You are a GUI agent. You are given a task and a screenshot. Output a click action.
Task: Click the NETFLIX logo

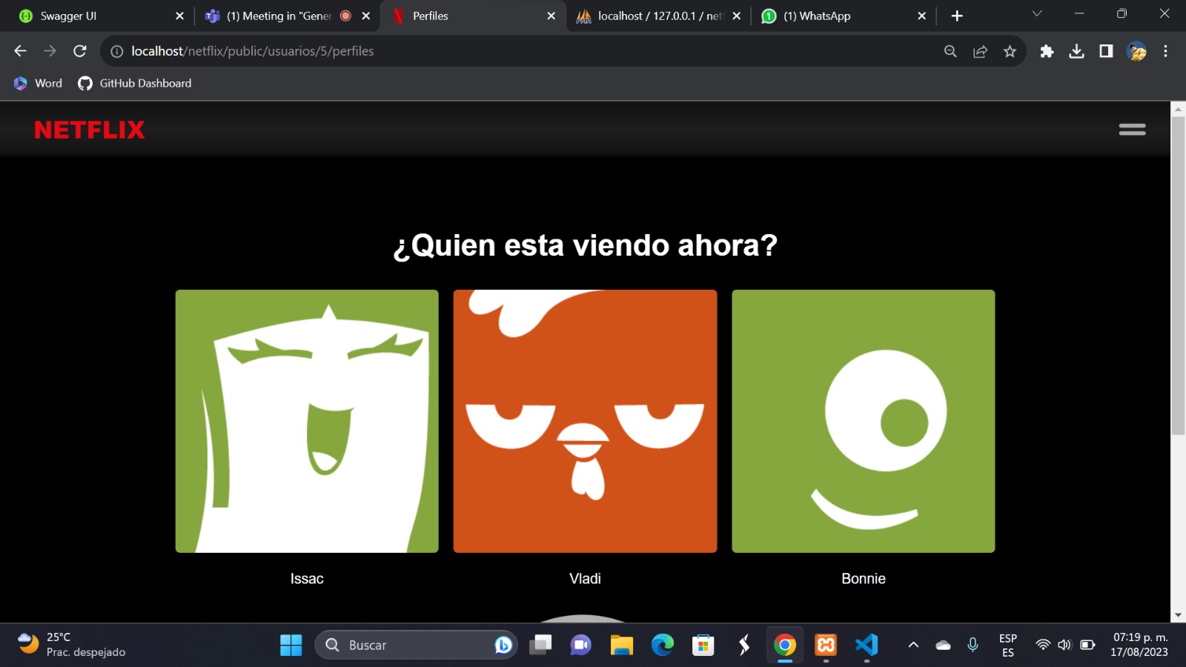click(x=88, y=129)
